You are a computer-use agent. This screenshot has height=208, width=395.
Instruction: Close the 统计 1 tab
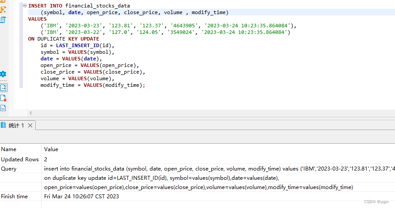tap(30, 126)
